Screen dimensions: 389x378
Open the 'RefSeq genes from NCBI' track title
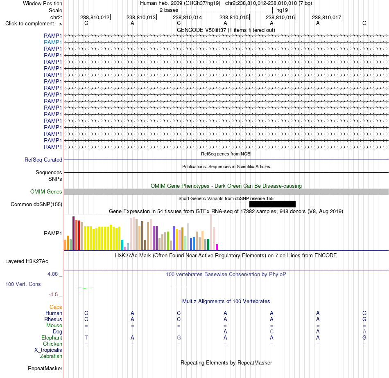226,154
